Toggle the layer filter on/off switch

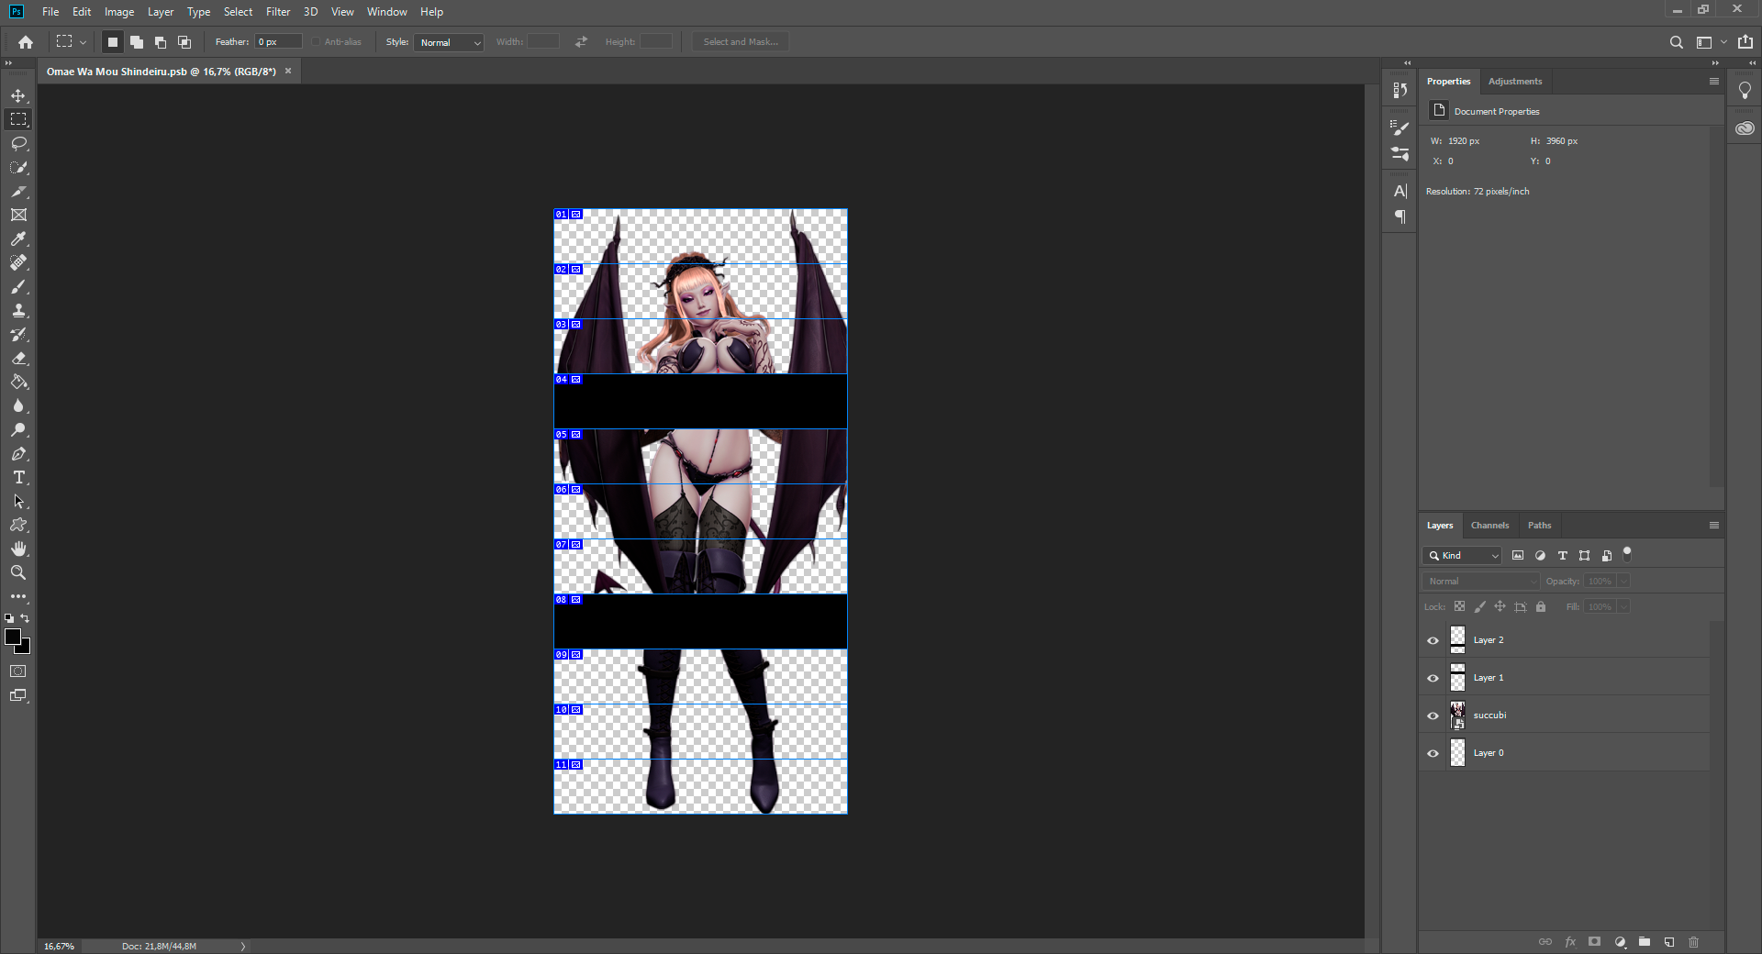pos(1627,554)
